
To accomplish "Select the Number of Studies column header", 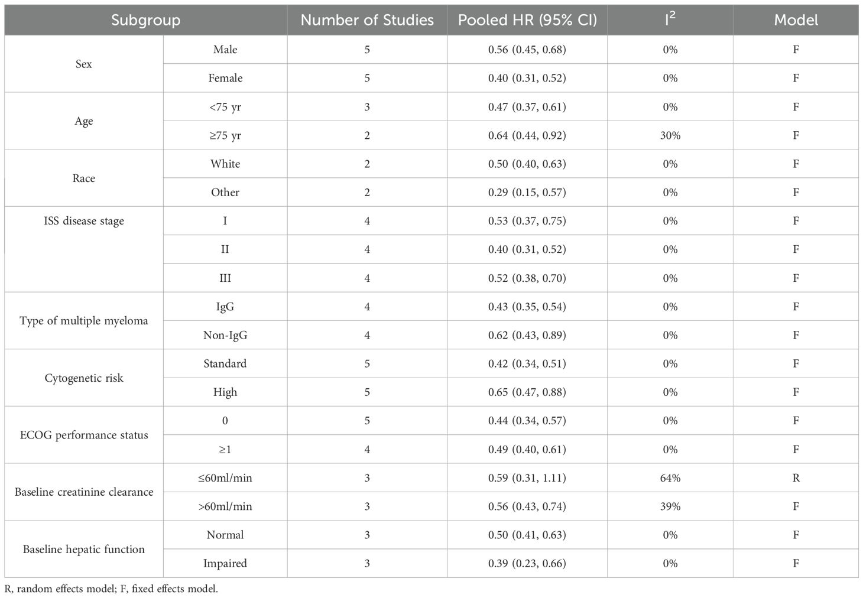I will tap(367, 20).
